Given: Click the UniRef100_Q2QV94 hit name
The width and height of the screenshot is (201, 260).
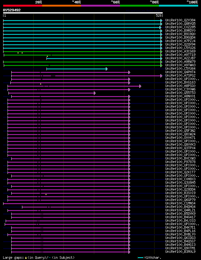Looking at the screenshot, I should [180, 45].
